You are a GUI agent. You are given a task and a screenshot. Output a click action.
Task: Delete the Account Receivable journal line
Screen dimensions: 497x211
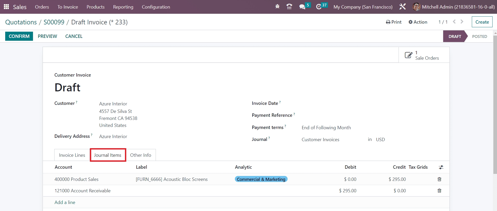click(x=439, y=191)
